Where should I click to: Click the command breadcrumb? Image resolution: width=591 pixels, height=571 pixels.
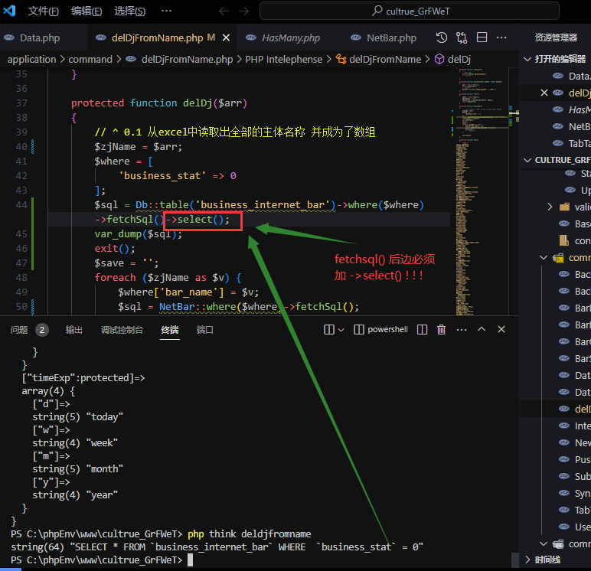(90, 60)
